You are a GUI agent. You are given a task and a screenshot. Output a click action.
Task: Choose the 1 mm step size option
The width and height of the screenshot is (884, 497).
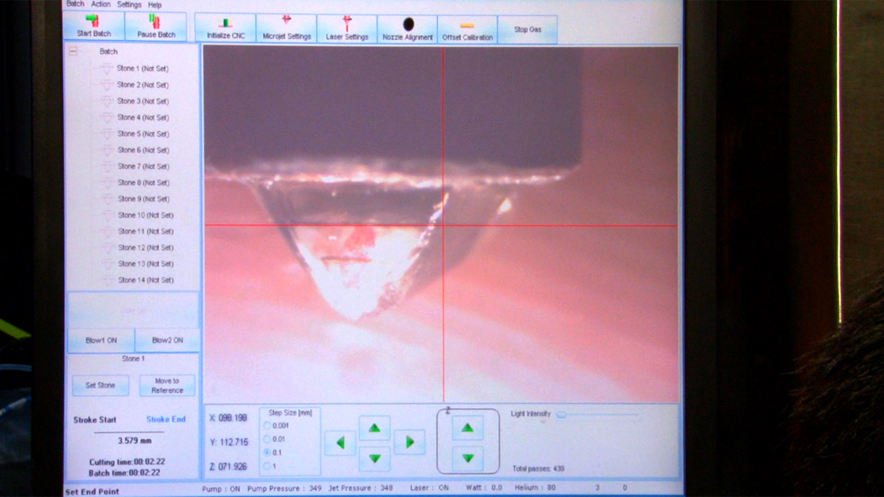(267, 466)
